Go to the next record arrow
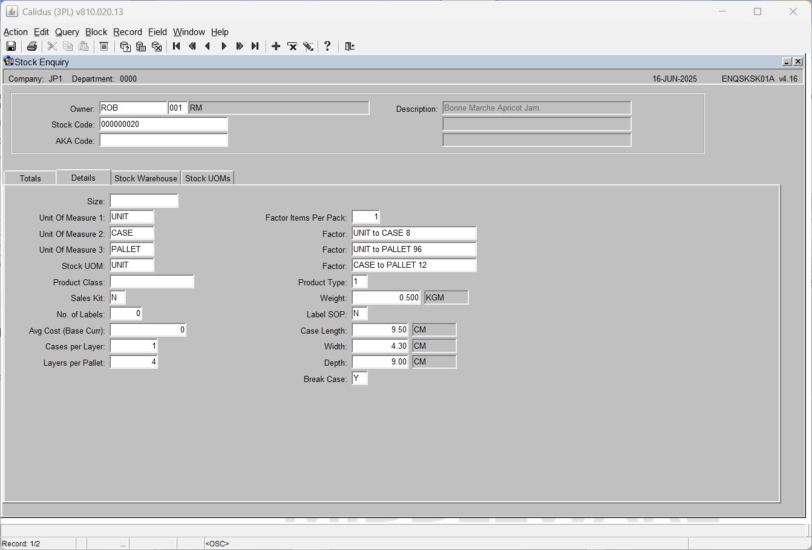The width and height of the screenshot is (812, 550). [x=224, y=47]
